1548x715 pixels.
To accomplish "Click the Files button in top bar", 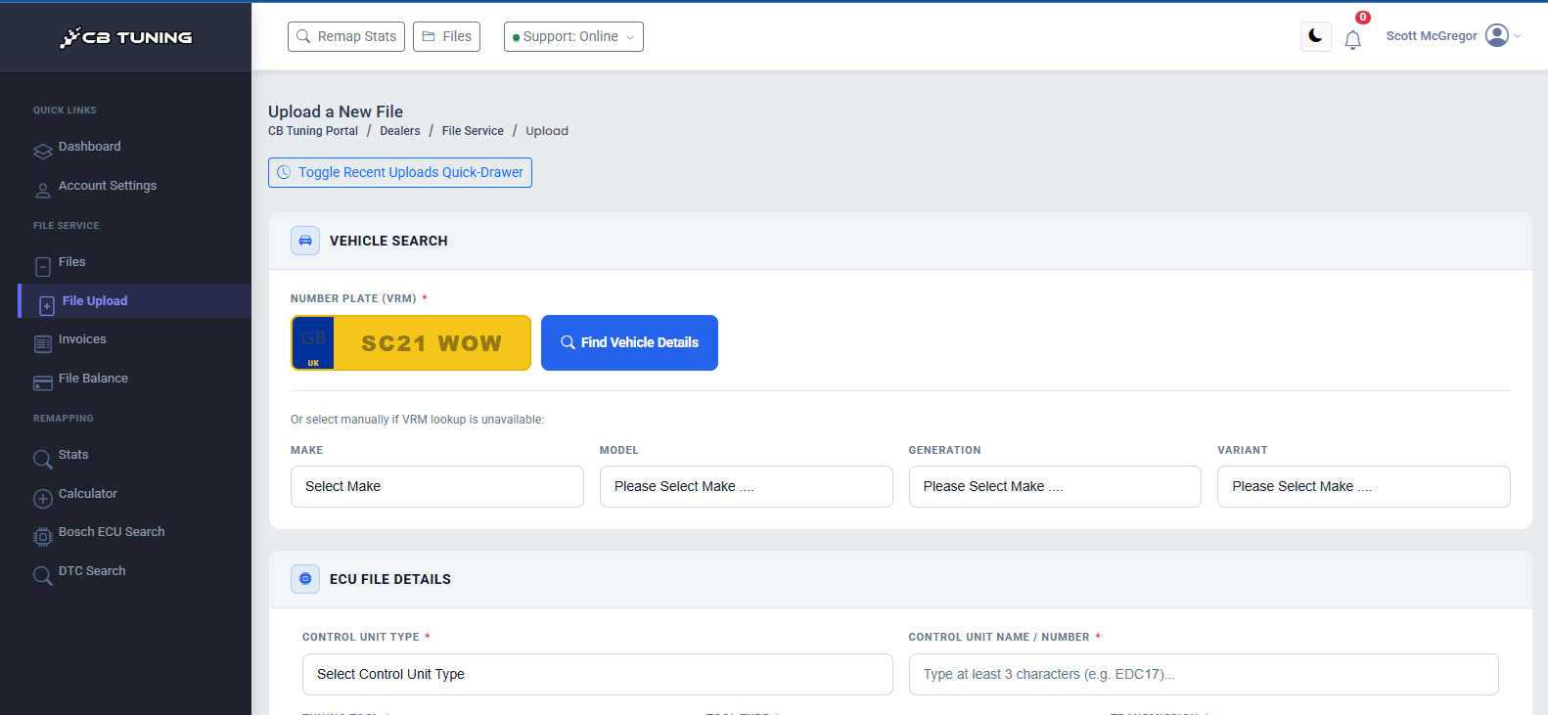I will click(x=446, y=36).
